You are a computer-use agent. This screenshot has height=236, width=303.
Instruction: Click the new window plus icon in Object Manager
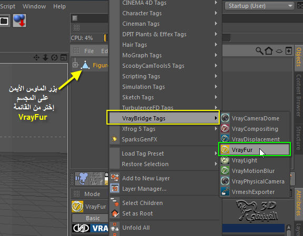289,51
